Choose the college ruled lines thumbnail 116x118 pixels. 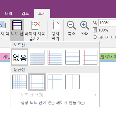55,57
